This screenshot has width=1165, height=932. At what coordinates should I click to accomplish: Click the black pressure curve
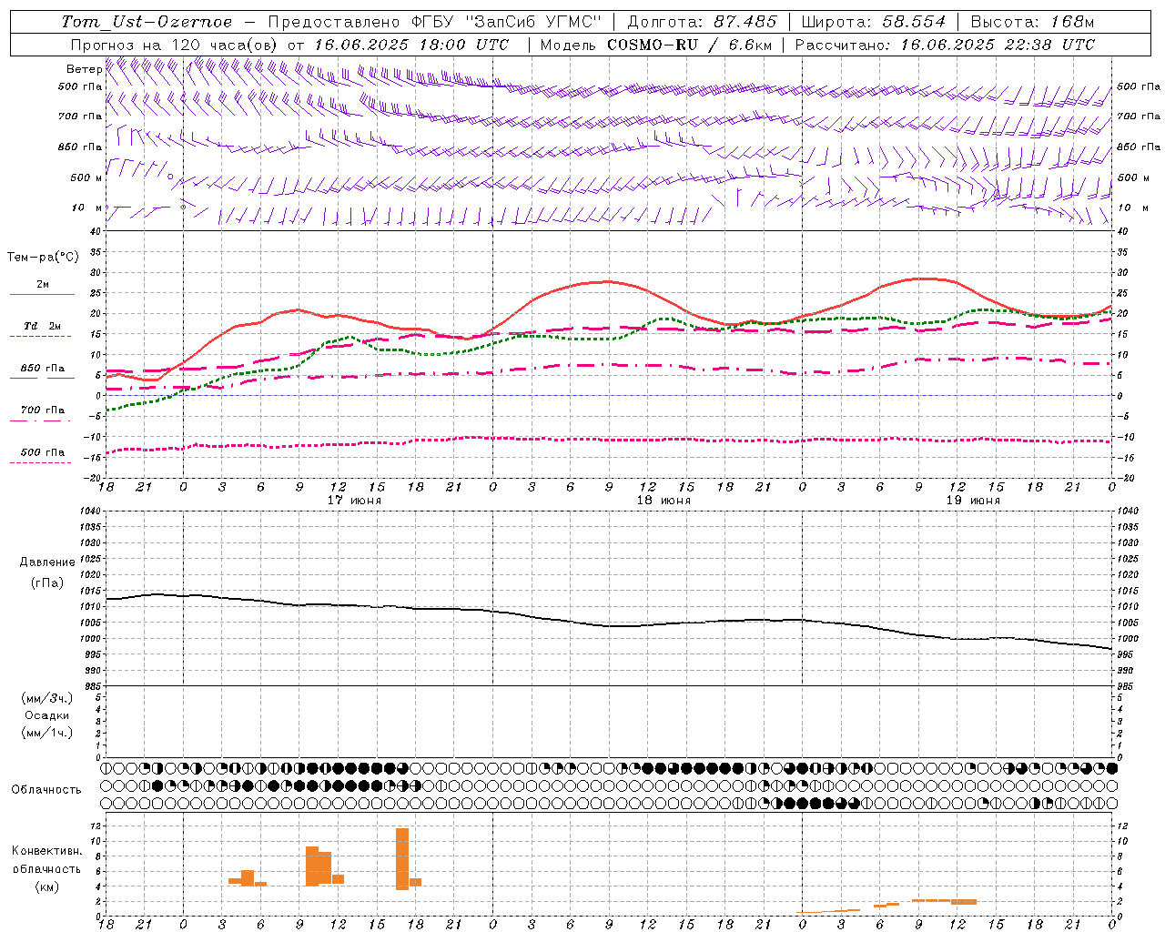click(x=609, y=625)
